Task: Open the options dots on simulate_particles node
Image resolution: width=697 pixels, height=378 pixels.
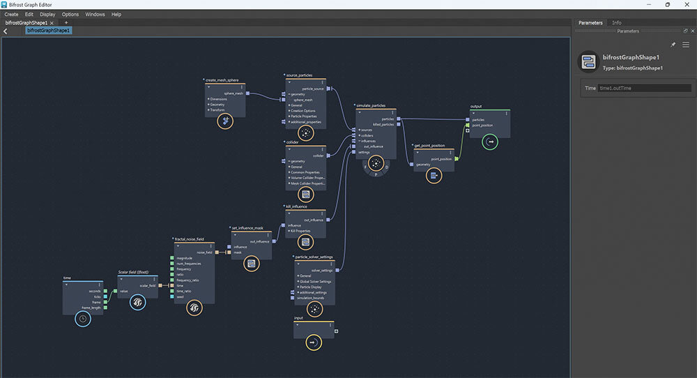Action: point(392,113)
